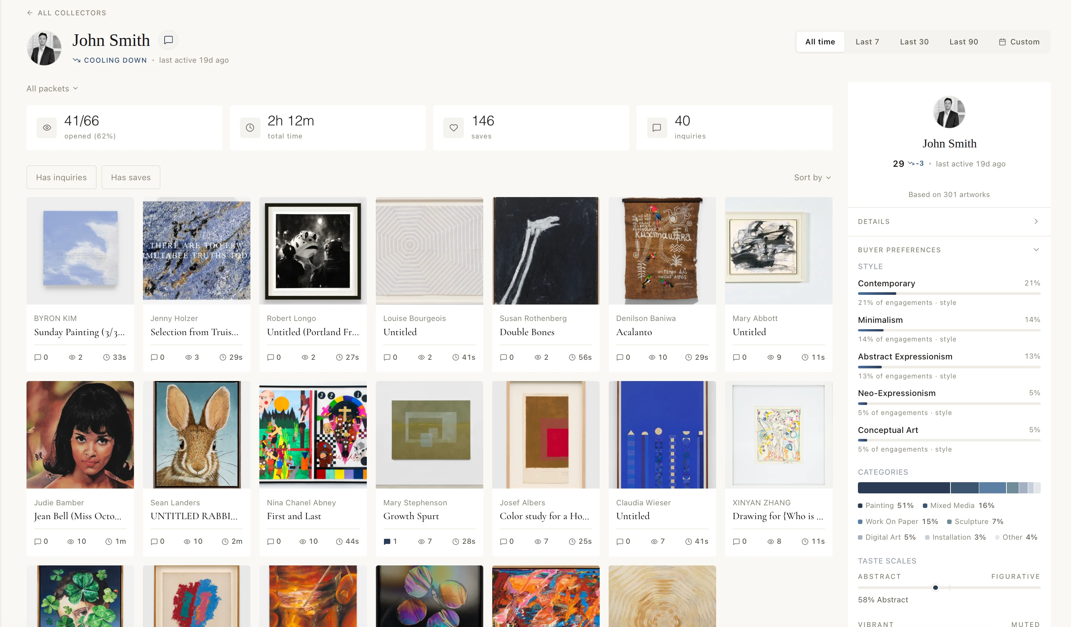
Task: Click the back arrow beside All Collectors
Action: 30,13
